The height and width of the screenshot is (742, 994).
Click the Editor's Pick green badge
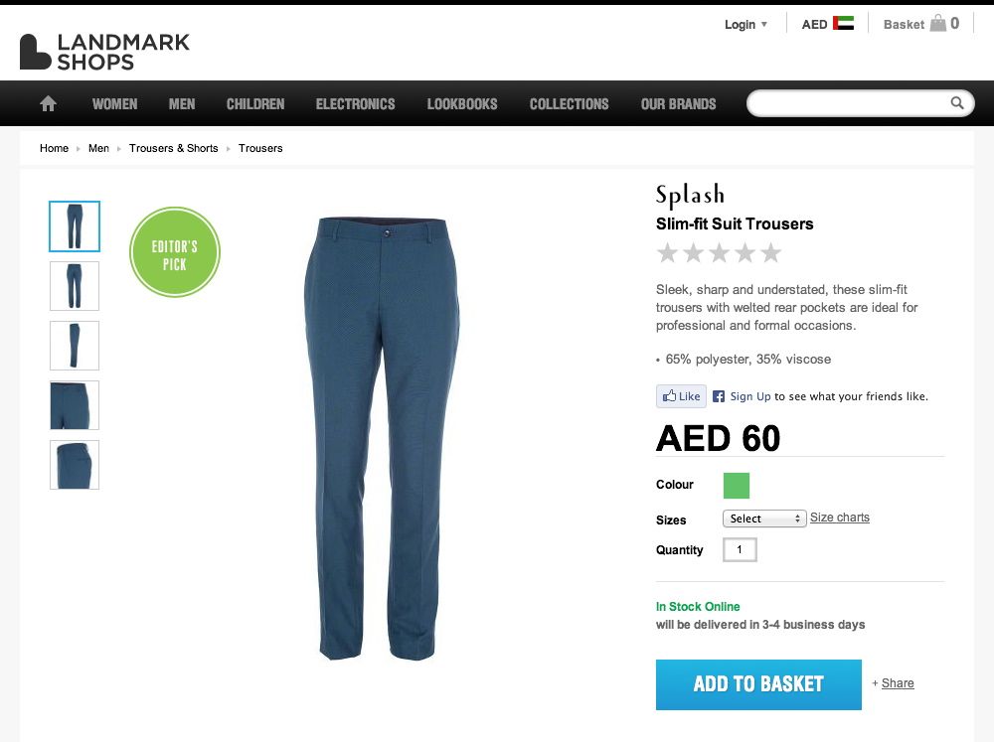coord(175,251)
